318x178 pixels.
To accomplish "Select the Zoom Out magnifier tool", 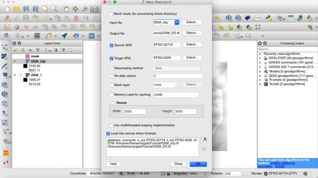I will point(94,9).
